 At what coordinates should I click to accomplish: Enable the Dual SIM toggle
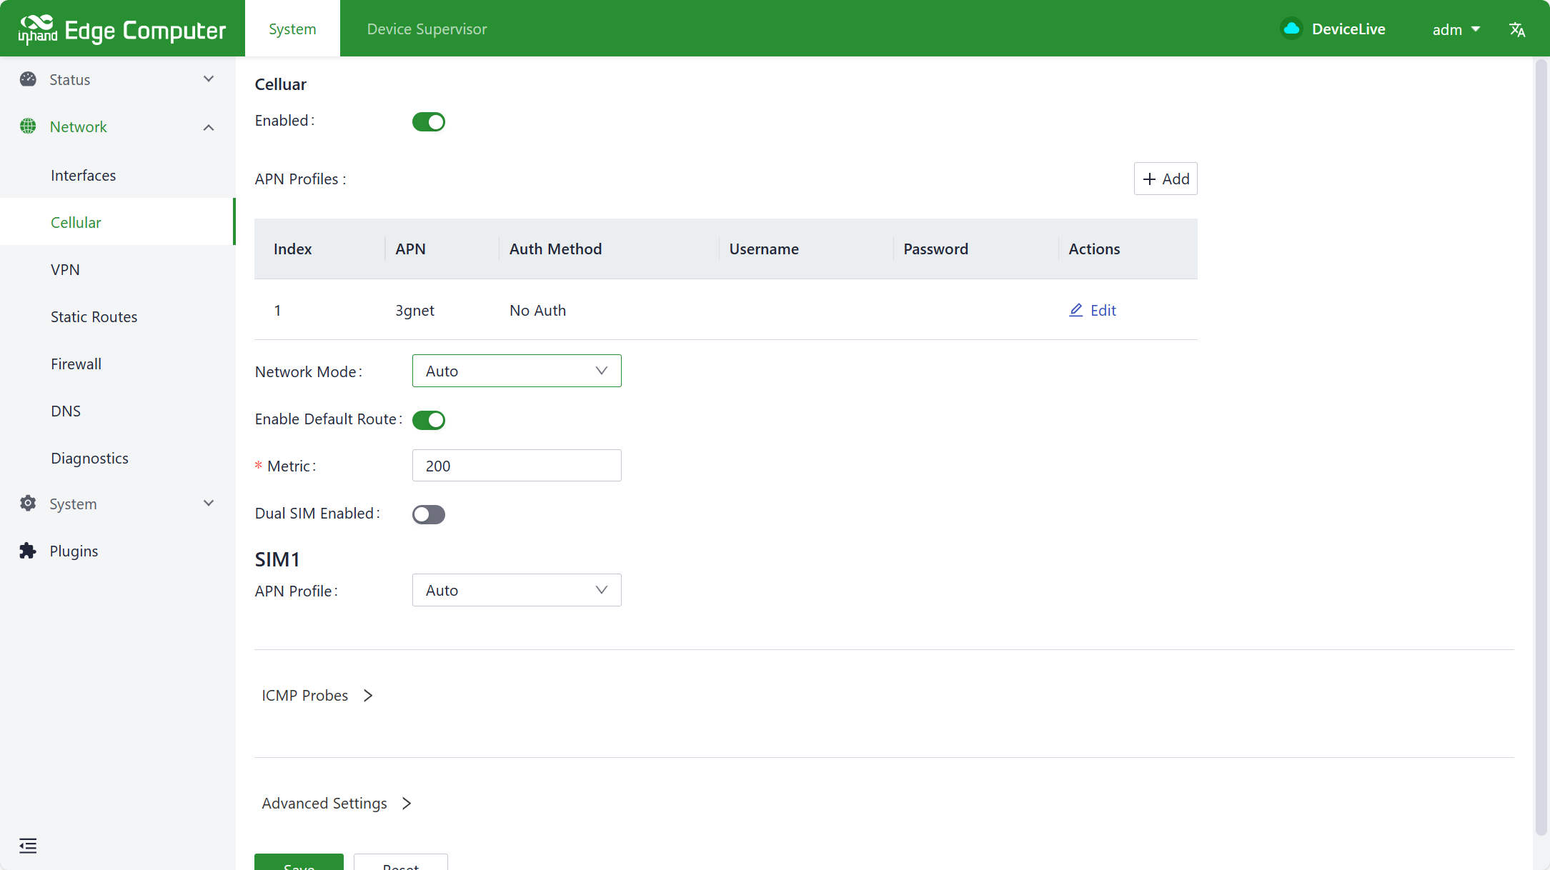click(428, 514)
